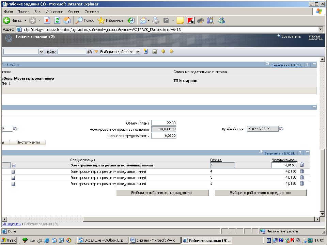Click the vertical scrollbar down arrow
This screenshot has height=245, width=327.
pos(322,214)
